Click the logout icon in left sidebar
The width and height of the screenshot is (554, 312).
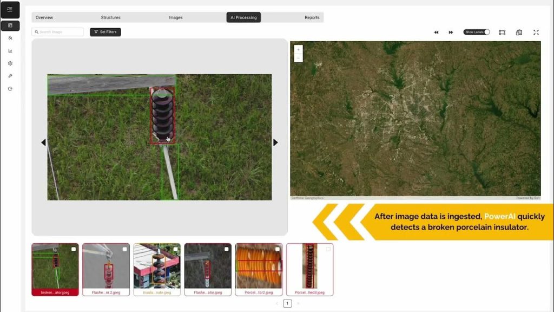10,88
